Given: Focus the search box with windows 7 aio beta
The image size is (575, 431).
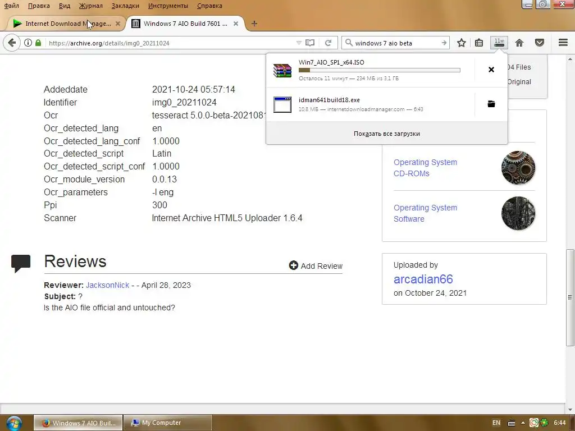Looking at the screenshot, I should click(x=396, y=43).
